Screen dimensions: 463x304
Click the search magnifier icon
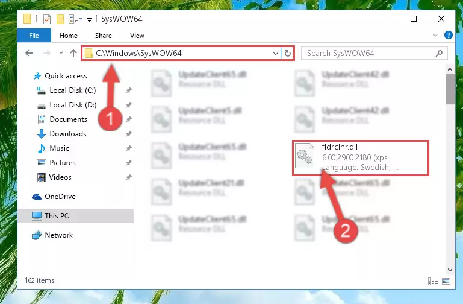pyautogui.click(x=439, y=54)
